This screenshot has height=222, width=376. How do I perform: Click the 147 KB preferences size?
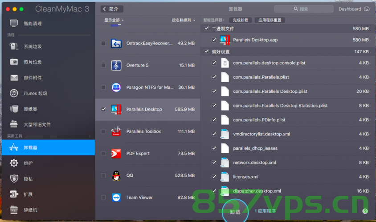pyautogui.click(x=362, y=52)
